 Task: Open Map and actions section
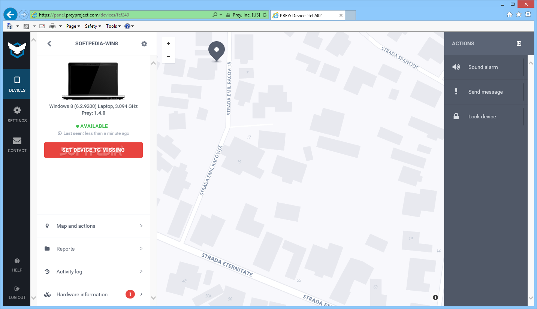click(93, 226)
